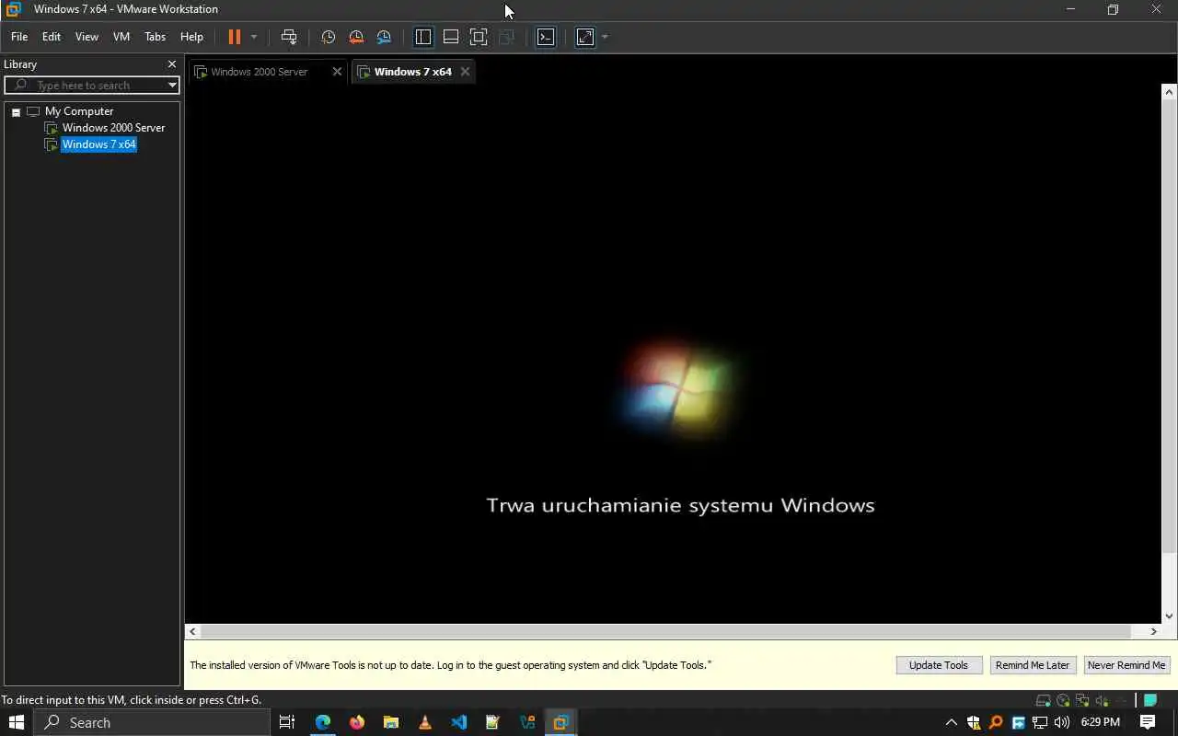Open the power options dropdown arrow
This screenshot has height=736, width=1178.
254,37
